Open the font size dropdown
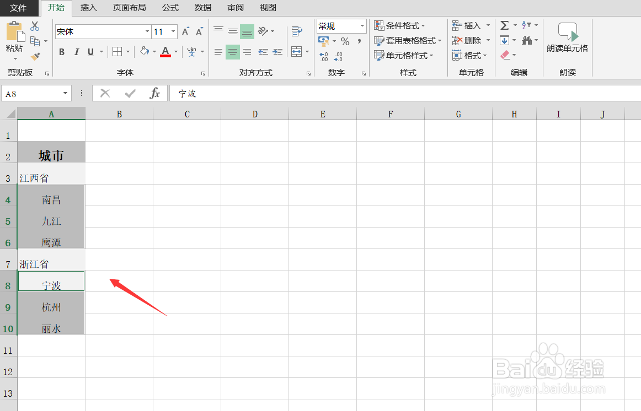The height and width of the screenshot is (411, 641). point(173,31)
